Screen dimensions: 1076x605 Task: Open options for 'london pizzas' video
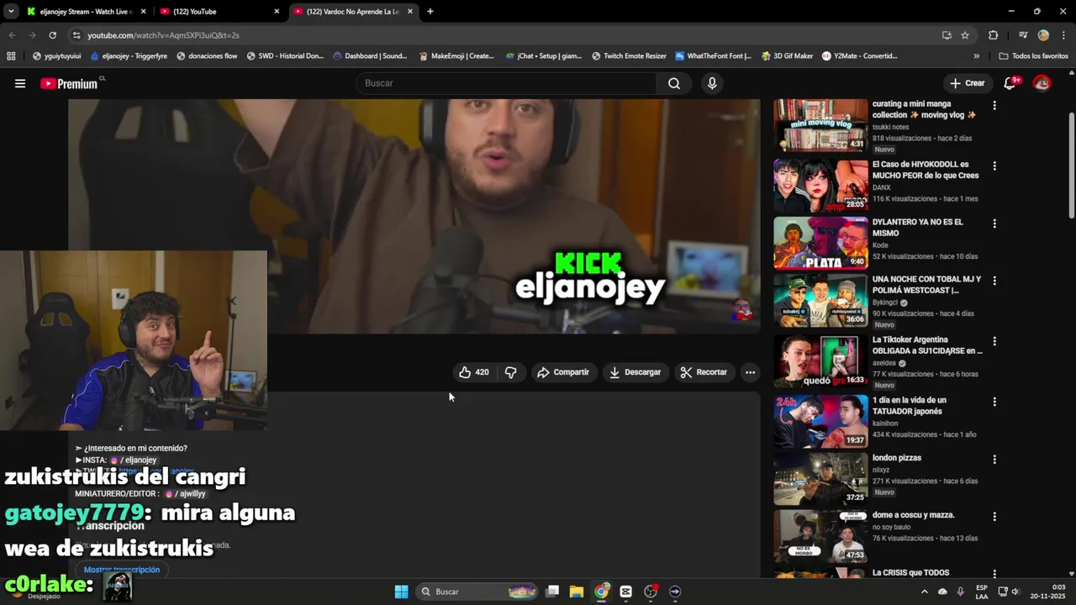994,460
